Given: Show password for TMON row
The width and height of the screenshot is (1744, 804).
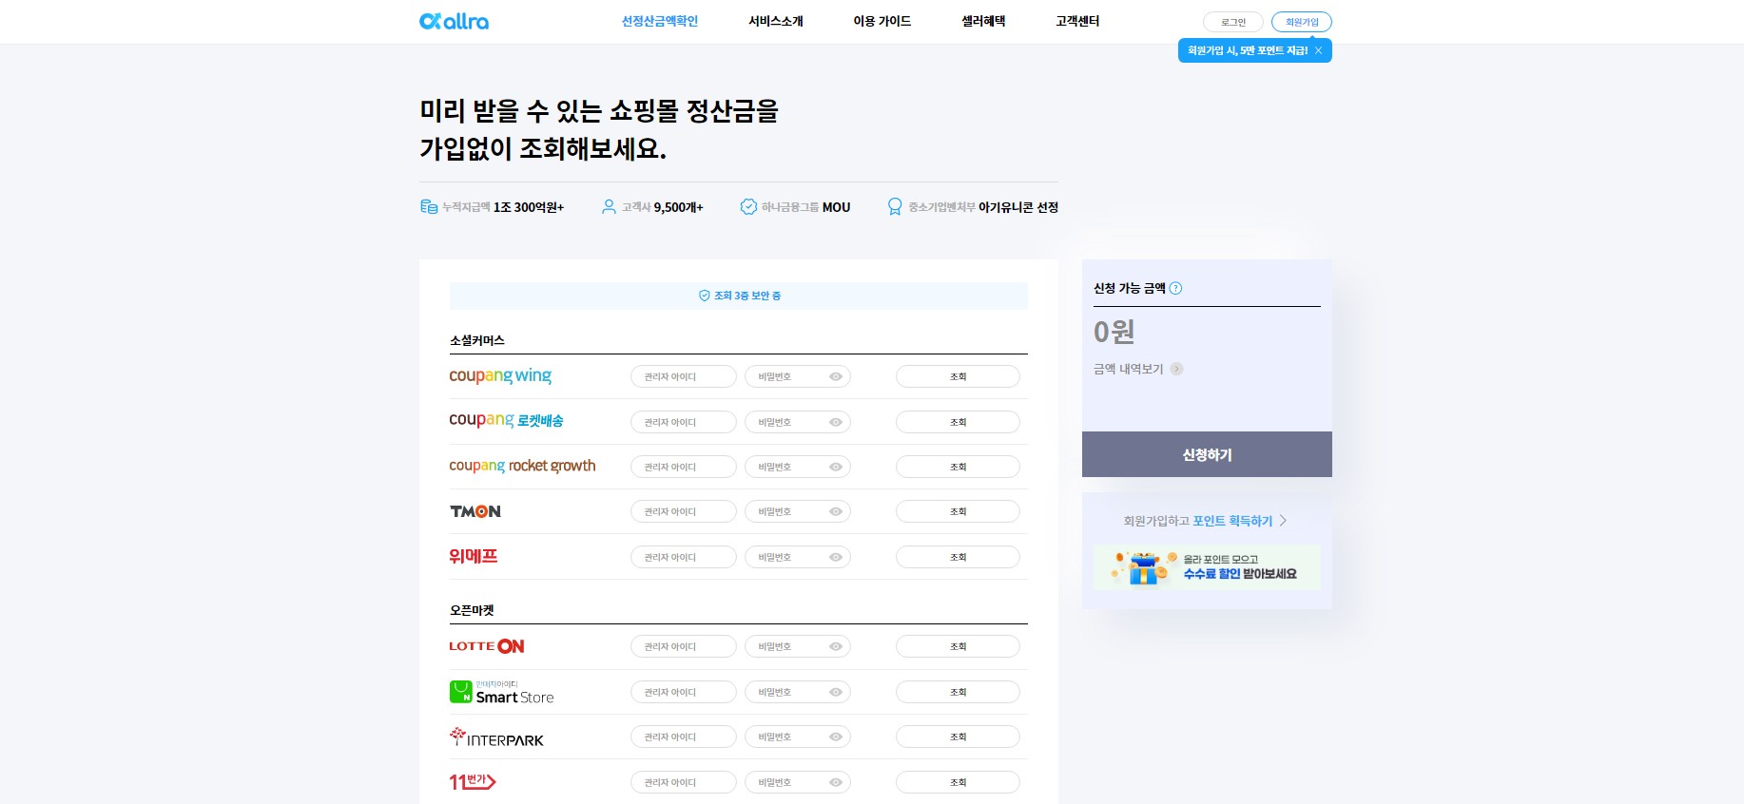Looking at the screenshot, I should [x=836, y=511].
